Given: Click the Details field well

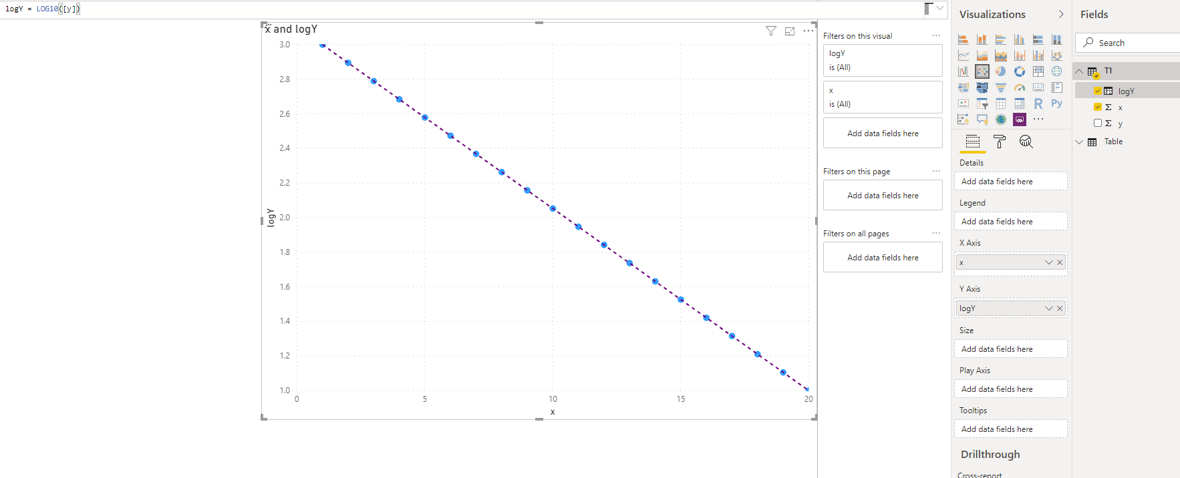Looking at the screenshot, I should 1010,182.
